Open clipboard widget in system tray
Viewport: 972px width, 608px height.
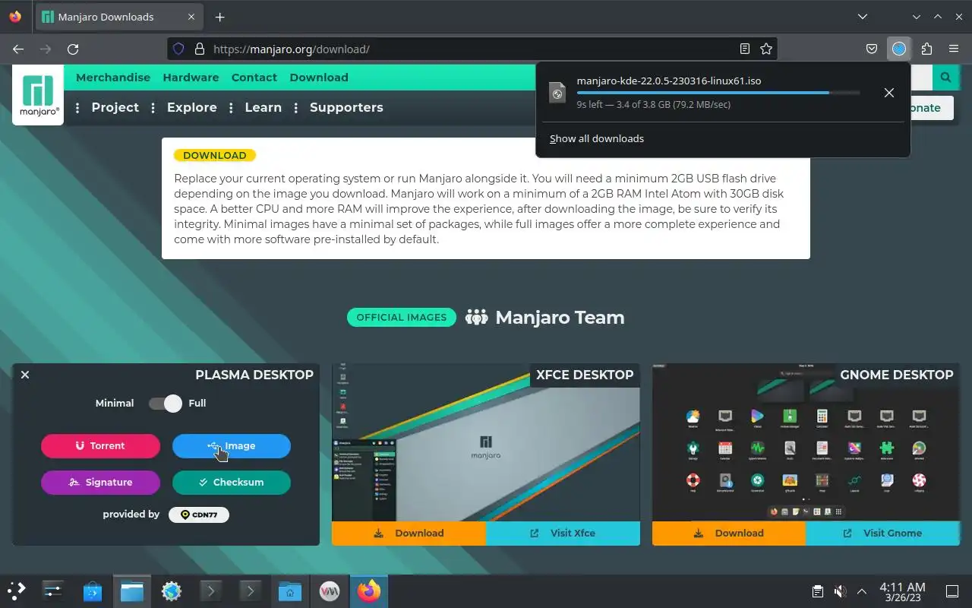tap(818, 591)
